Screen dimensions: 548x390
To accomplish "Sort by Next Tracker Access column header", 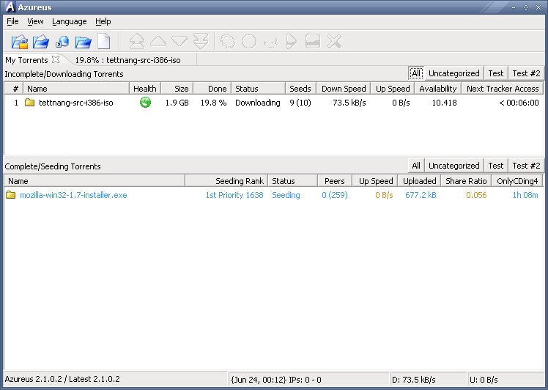I will point(503,89).
